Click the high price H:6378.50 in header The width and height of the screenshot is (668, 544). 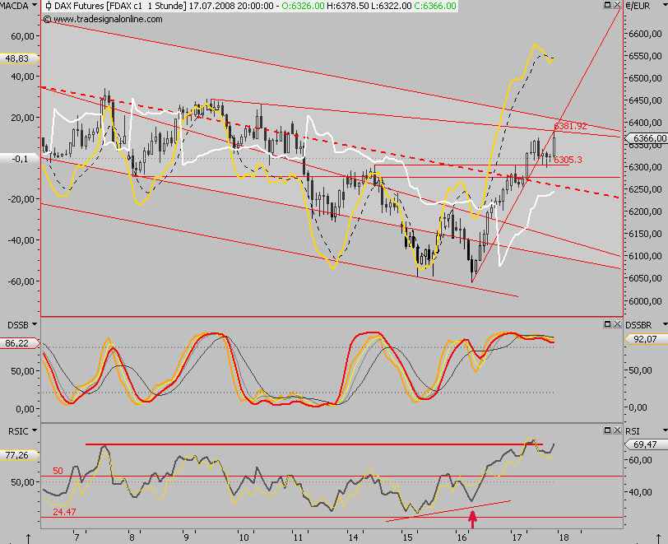(348, 6)
